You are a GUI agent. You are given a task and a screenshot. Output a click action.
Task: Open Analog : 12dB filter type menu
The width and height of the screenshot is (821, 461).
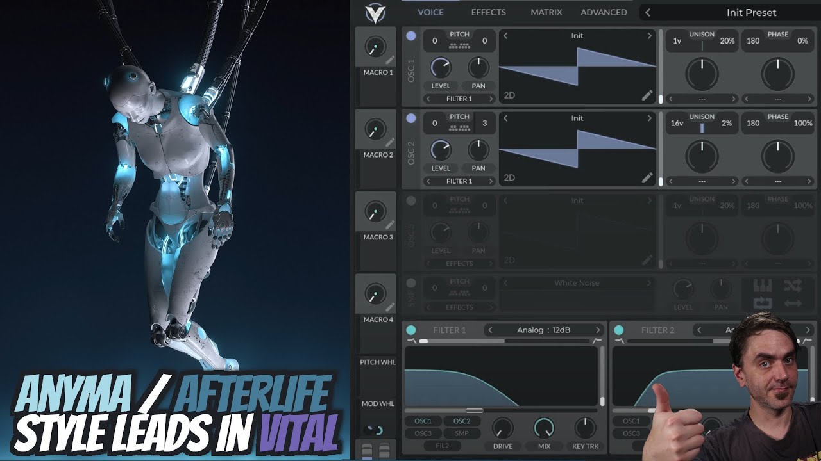click(544, 330)
